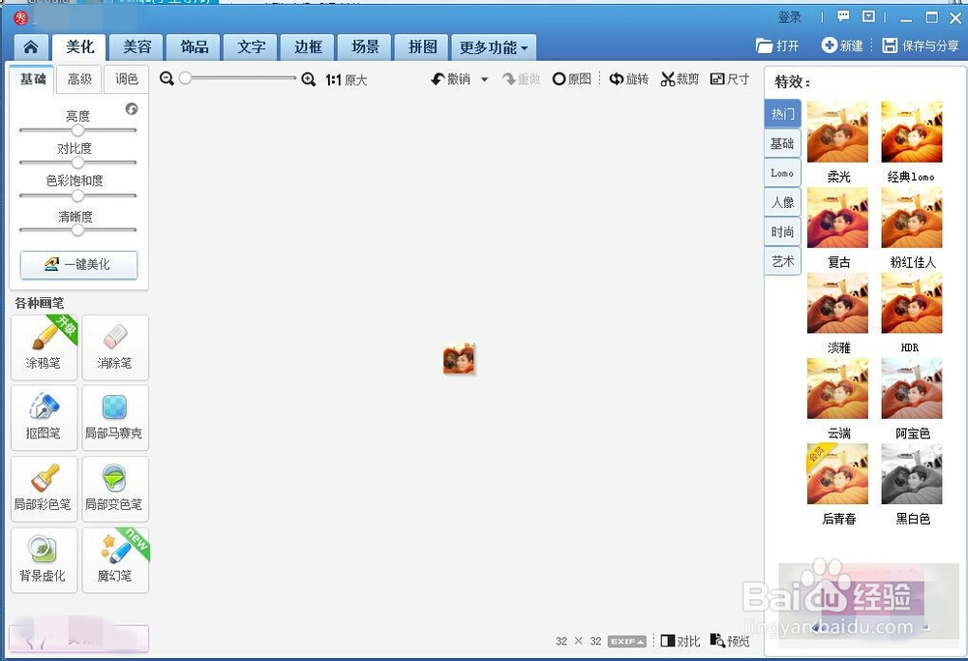The image size is (968, 661).
Task: Enable the 预览 preview mode
Action: tap(731, 641)
